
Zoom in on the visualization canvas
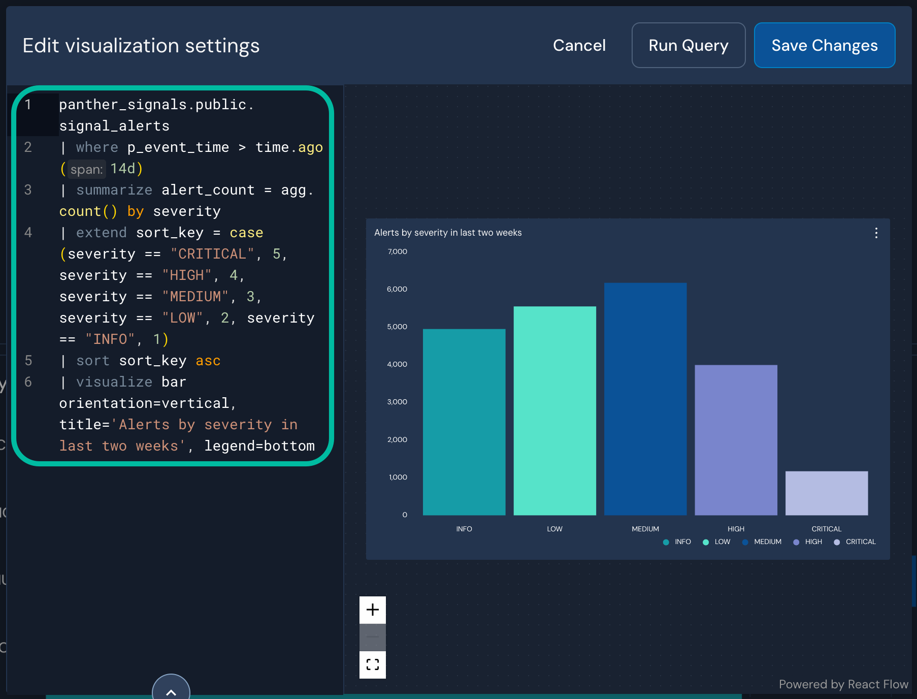point(372,610)
